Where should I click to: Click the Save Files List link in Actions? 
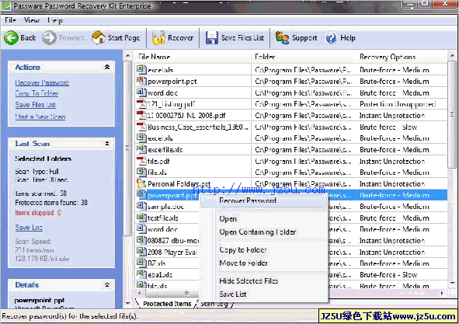(x=36, y=105)
